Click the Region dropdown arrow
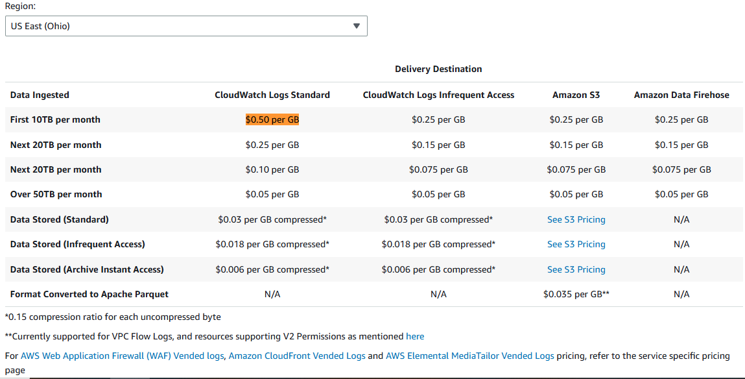 click(357, 26)
